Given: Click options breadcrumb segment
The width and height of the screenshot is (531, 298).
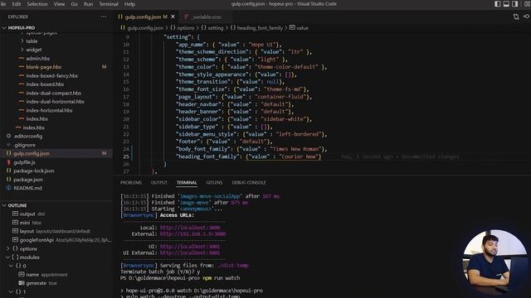Looking at the screenshot, I should pyautogui.click(x=183, y=28).
